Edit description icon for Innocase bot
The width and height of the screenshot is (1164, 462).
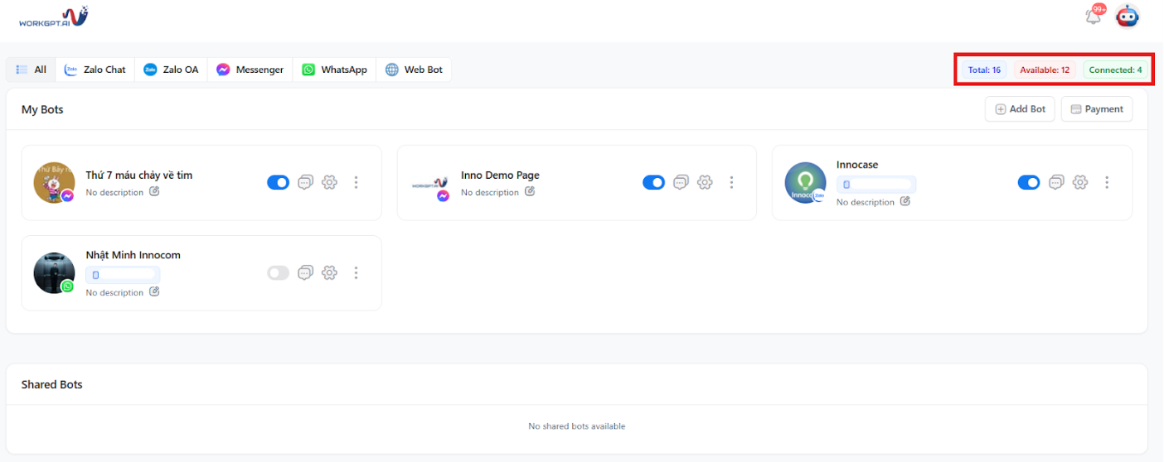coord(905,201)
